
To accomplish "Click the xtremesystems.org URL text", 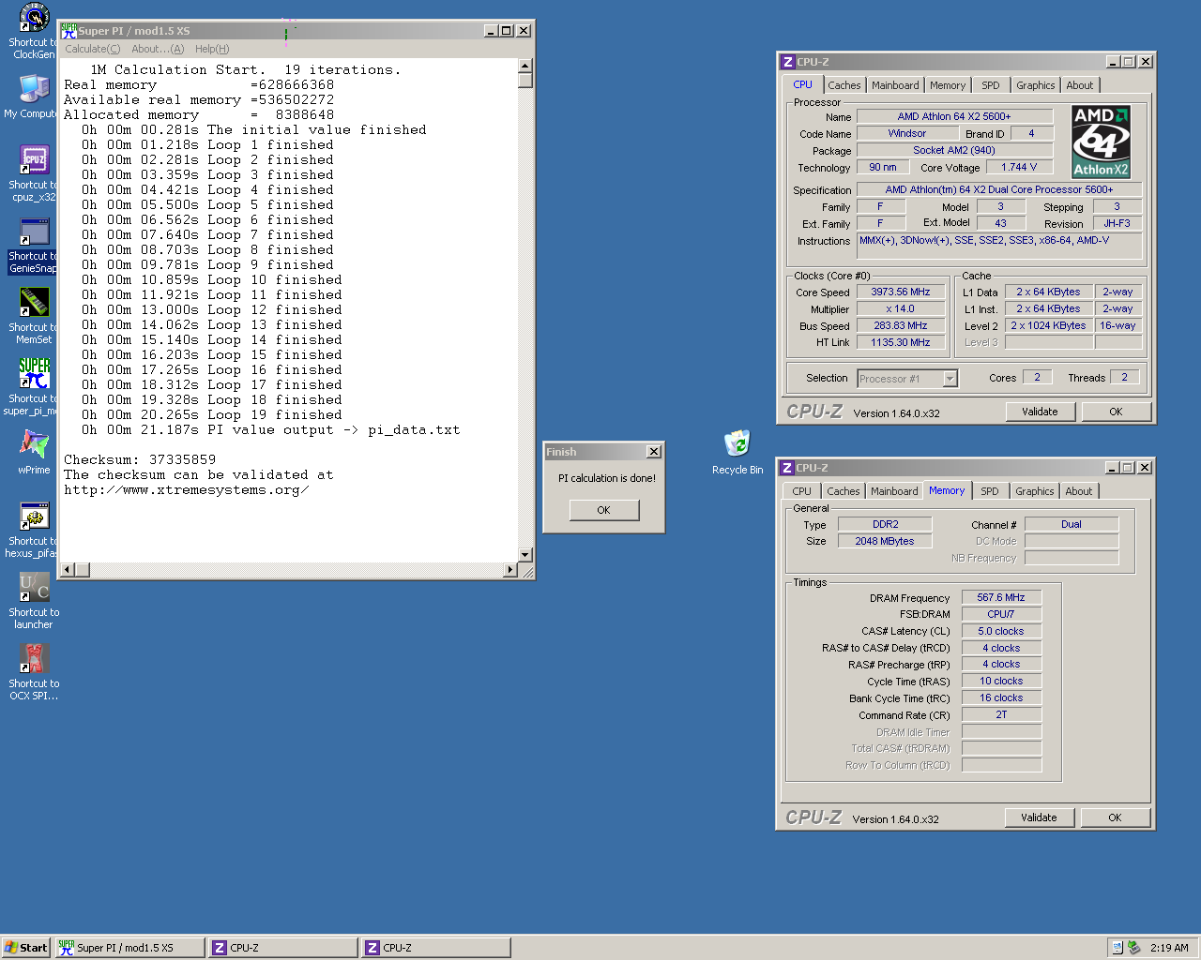I will [x=186, y=489].
